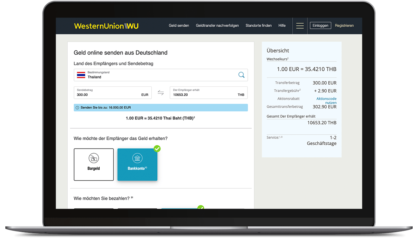Screen dimensions: 418x241
Task: Click the cash hand icon in Bargeld
Action: [x=94, y=158]
